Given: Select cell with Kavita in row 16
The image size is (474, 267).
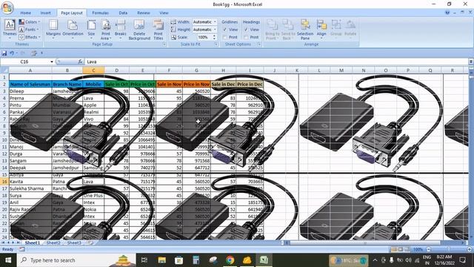Looking at the screenshot, I should click(x=30, y=182).
